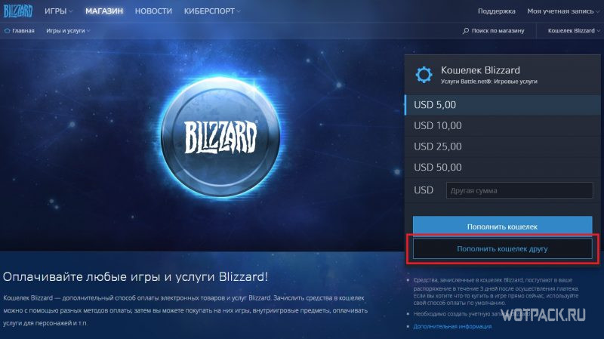Focus the Другая сумма input field
This screenshot has height=339, width=604.
519,190
